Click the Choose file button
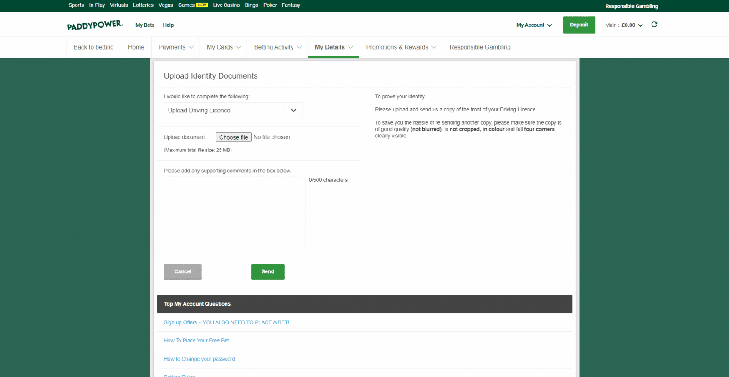 click(233, 137)
